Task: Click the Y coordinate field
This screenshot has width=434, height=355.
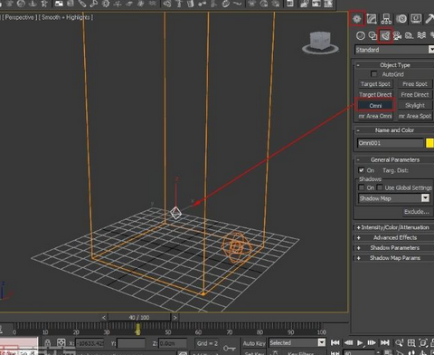Action: (131, 343)
